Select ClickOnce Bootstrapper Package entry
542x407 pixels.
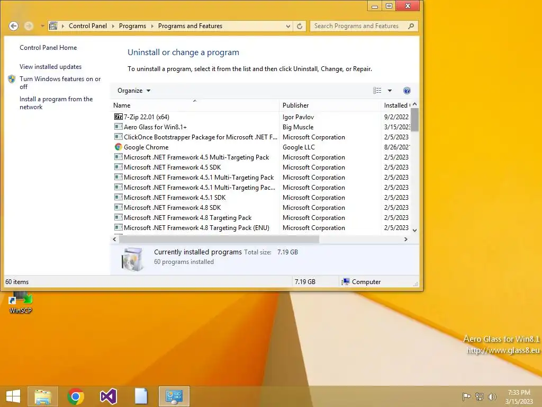point(201,137)
